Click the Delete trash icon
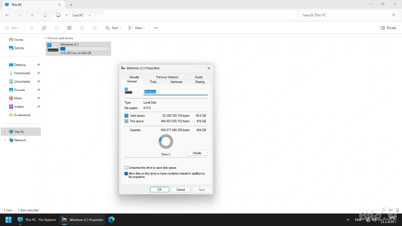The image size is (402, 226). (x=95, y=28)
